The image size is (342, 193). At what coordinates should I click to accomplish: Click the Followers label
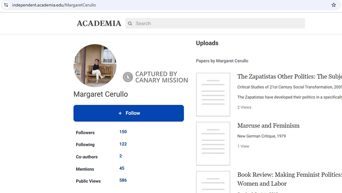pos(85,133)
